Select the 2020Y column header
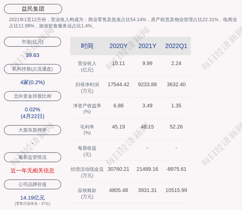Viewport: 242px width, 210px height. coord(118,46)
